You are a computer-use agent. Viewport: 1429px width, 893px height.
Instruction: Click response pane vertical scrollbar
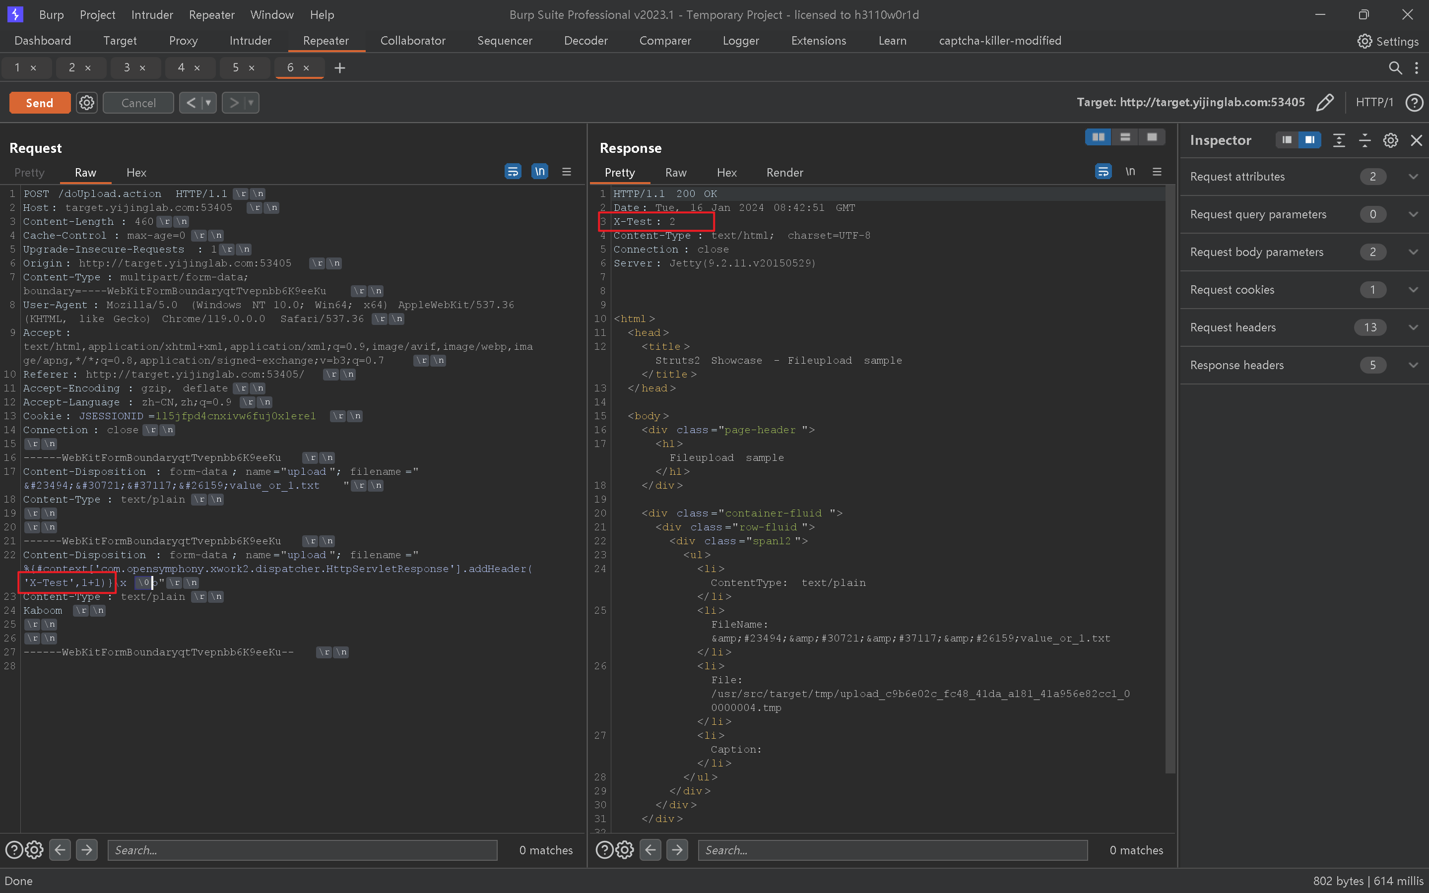[x=1170, y=478]
